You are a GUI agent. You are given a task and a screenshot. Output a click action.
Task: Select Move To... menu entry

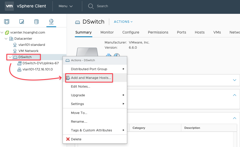[x=95, y=113]
